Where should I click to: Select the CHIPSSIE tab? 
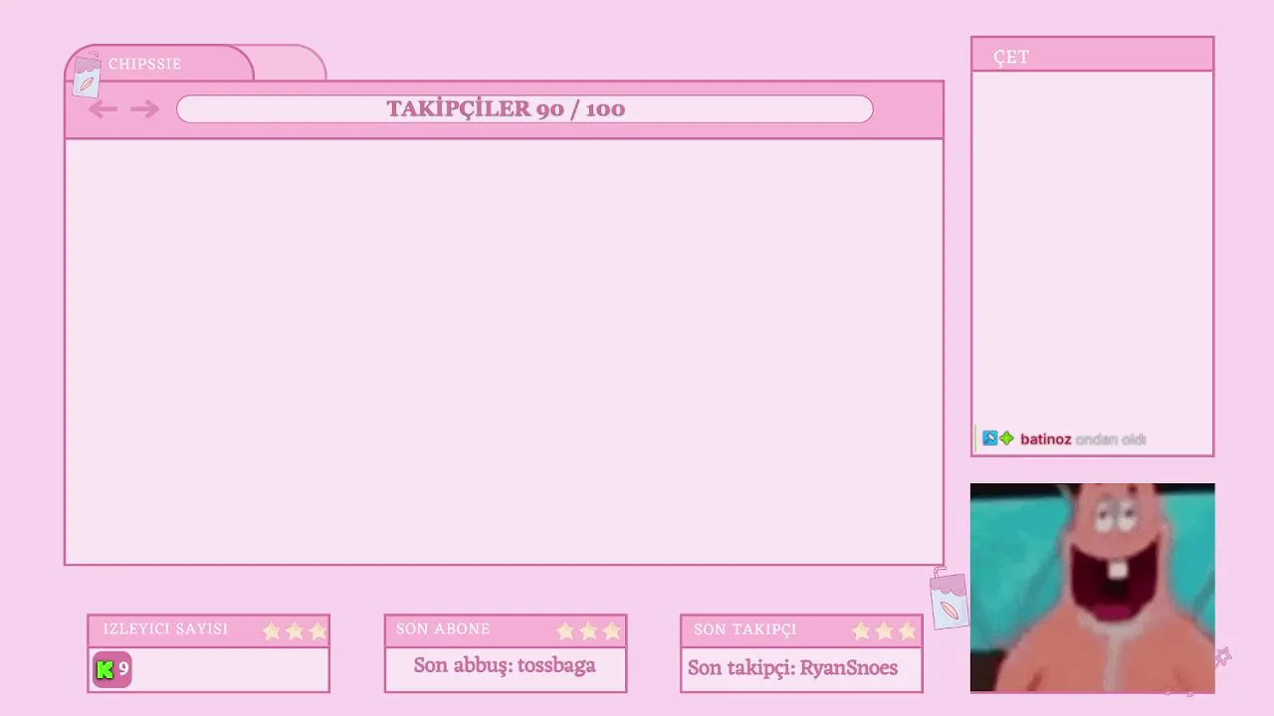(x=159, y=64)
